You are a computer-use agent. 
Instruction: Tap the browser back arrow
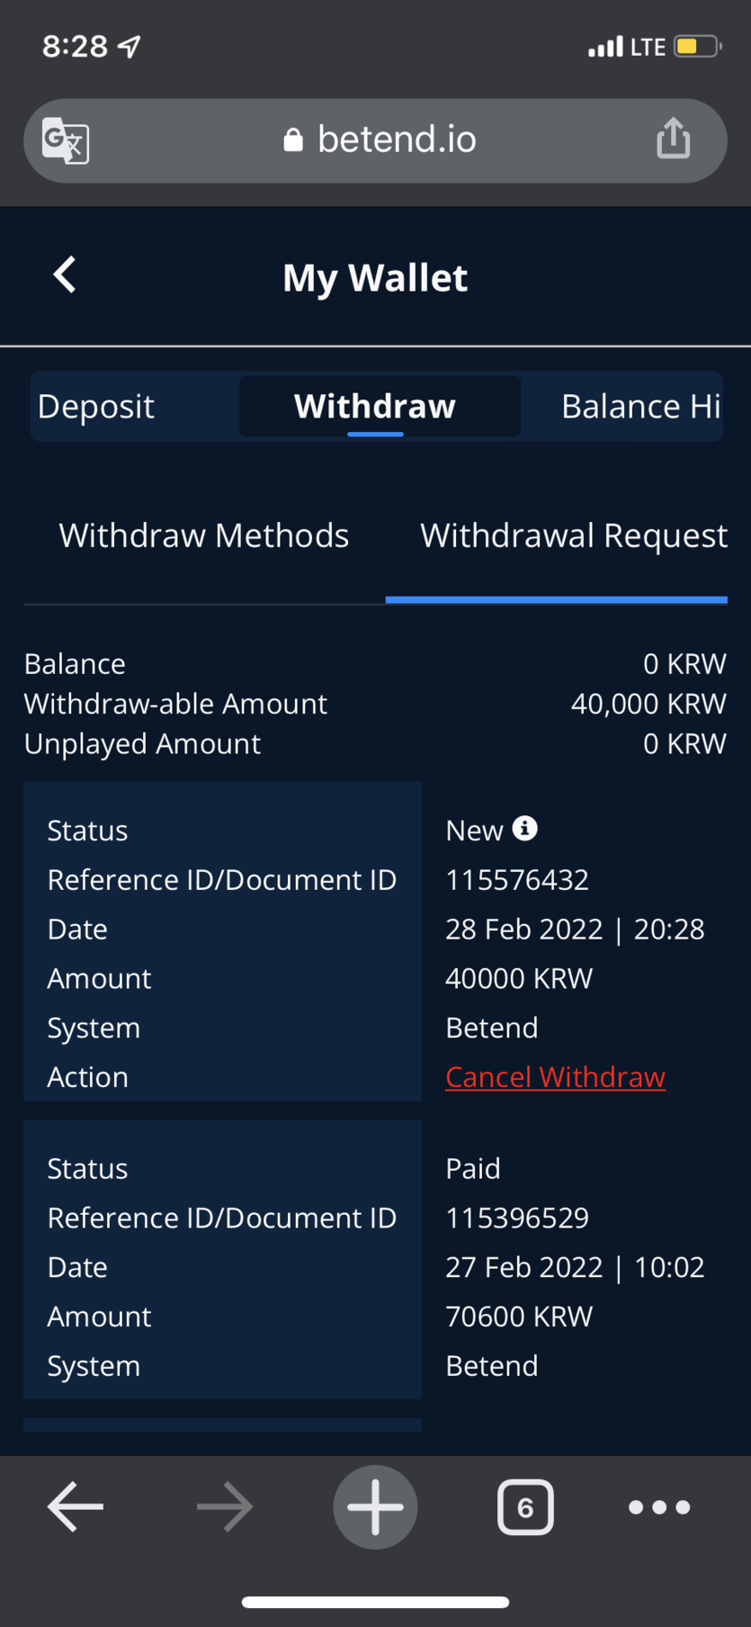(76, 1506)
